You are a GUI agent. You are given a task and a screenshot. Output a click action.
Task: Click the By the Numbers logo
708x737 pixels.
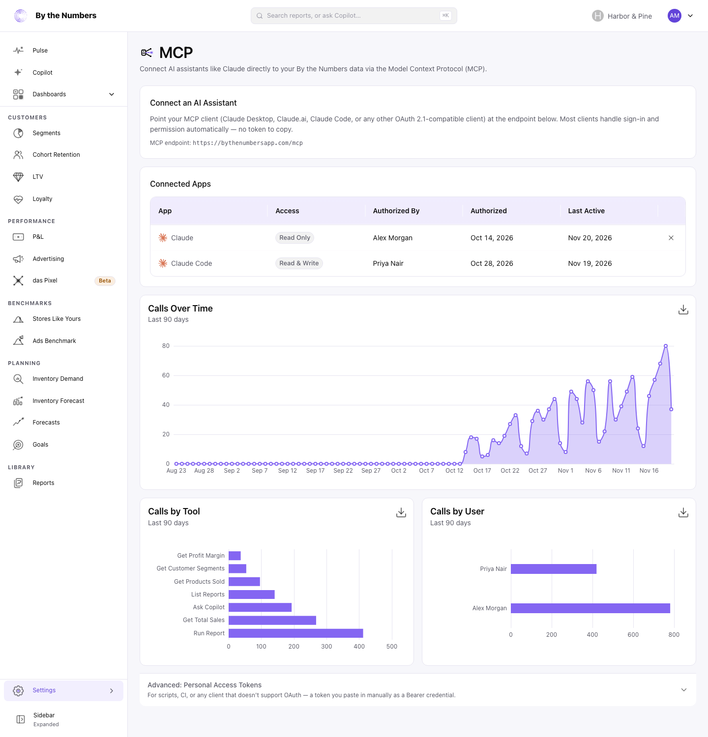coord(55,16)
